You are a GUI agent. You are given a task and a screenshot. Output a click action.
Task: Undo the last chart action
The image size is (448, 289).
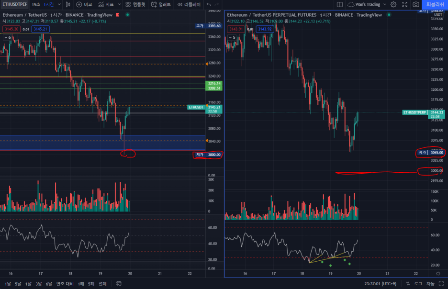(209, 5)
